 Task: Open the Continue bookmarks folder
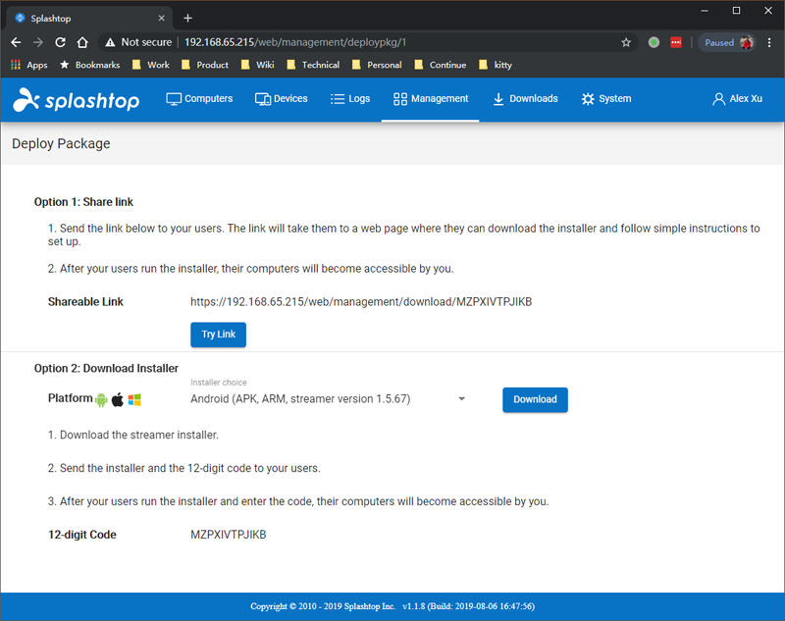tap(440, 65)
